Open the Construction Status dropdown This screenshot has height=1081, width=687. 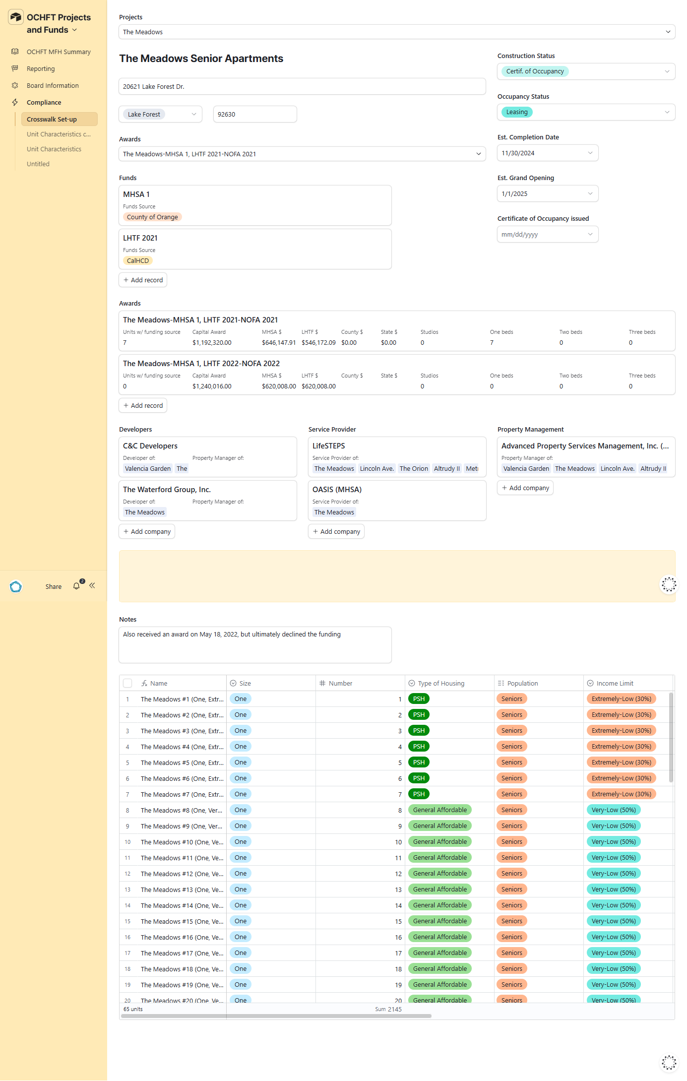click(x=586, y=71)
